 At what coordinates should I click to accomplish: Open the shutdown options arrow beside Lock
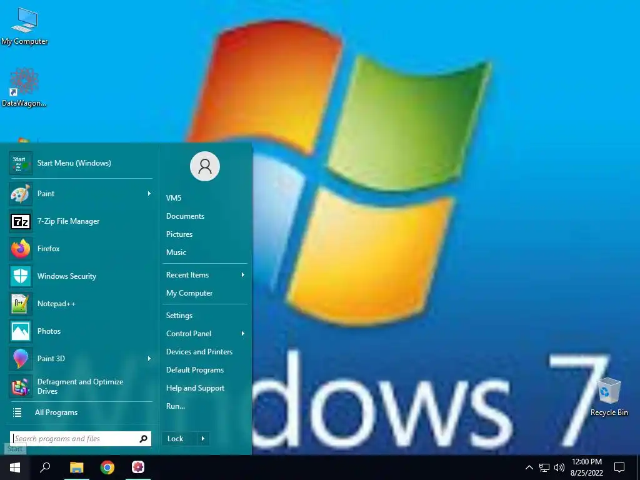click(x=203, y=439)
